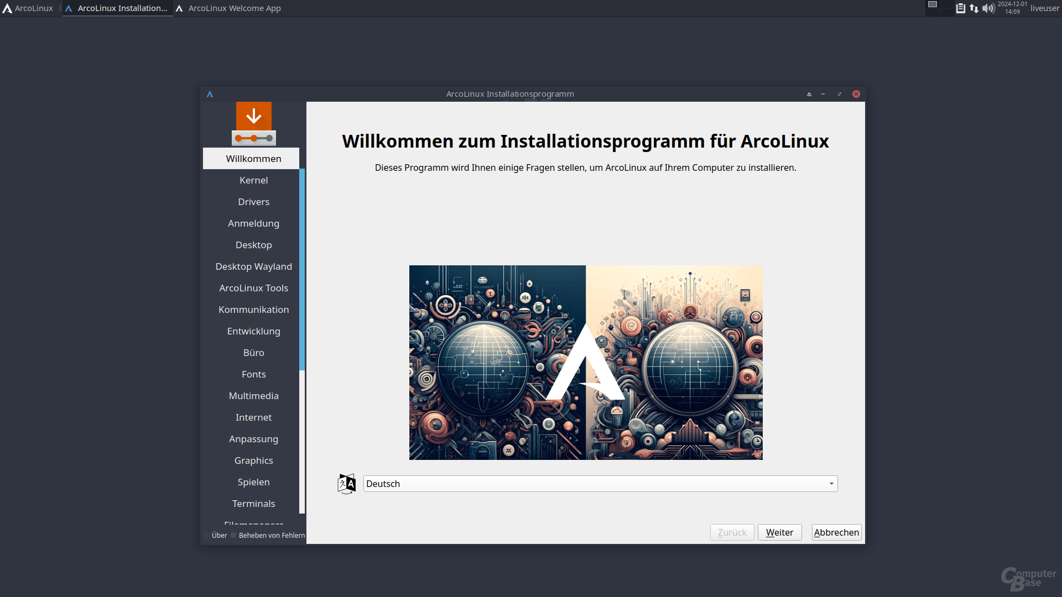Screen dimensions: 1062x597
Task: Select the Multimedia category
Action: (253, 395)
